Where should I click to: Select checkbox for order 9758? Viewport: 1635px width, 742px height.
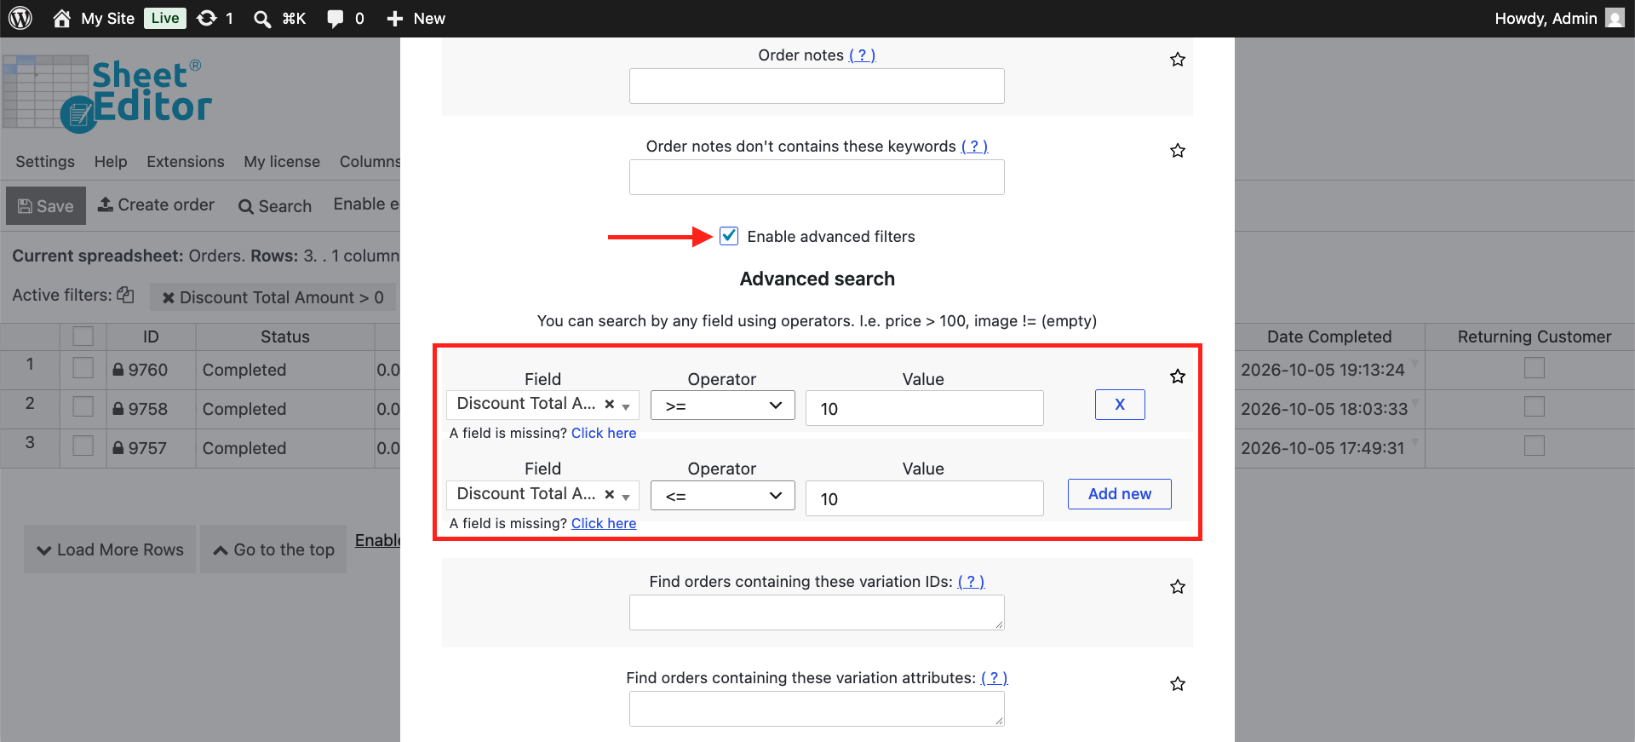point(83,407)
